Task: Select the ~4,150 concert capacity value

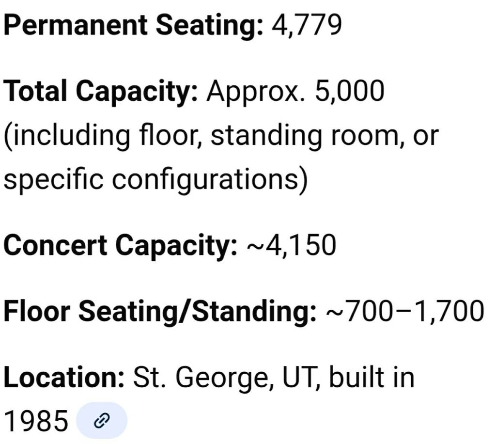Action: (x=291, y=246)
